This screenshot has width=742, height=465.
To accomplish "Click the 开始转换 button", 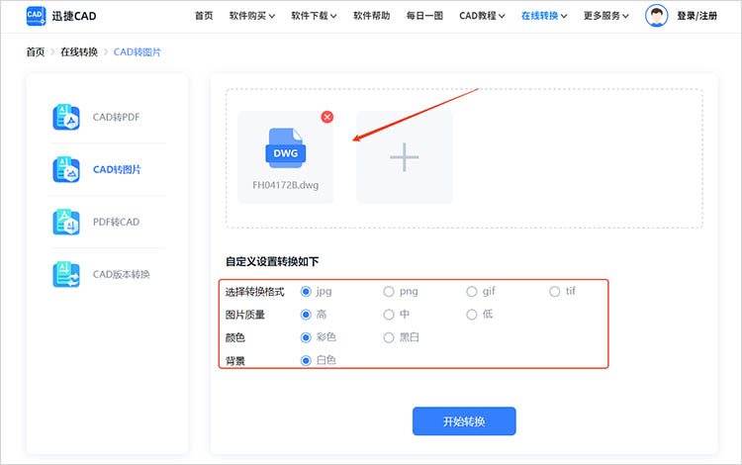I will [x=464, y=421].
